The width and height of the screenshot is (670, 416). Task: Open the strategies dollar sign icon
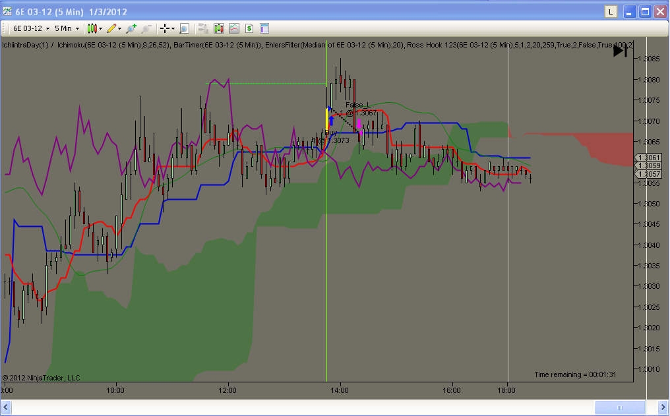[249, 28]
